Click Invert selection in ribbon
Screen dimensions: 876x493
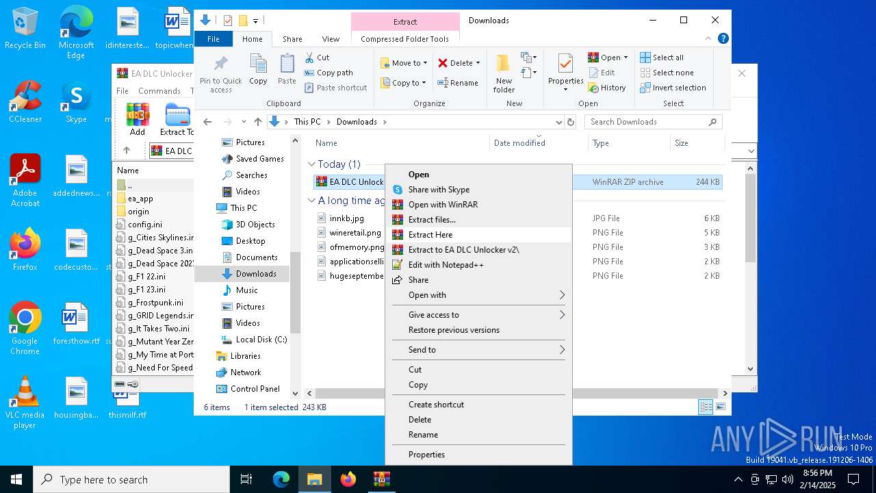(673, 88)
